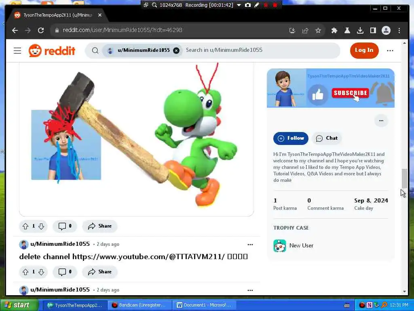Close the TysonTheTempoApp2K11 browser tab
Image resolution: width=414 pixels, height=311 pixels.
coord(100,15)
